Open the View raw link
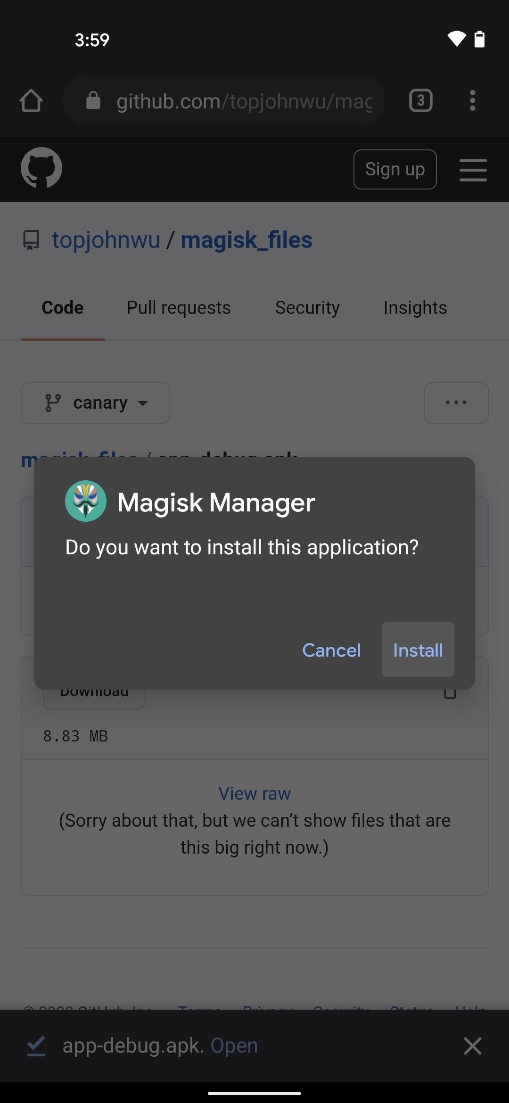509x1103 pixels. click(x=254, y=793)
